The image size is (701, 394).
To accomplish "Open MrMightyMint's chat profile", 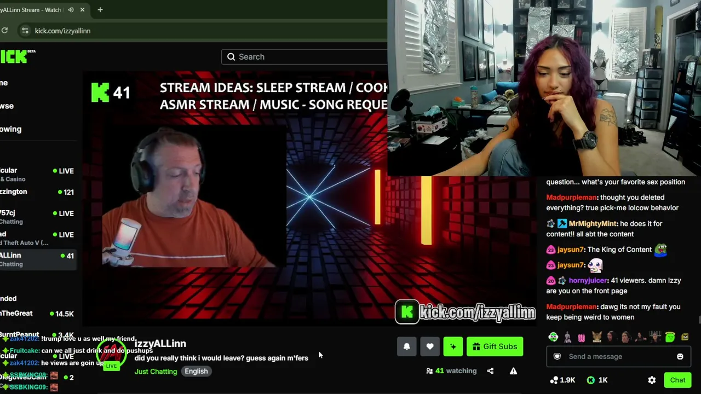I will (593, 224).
